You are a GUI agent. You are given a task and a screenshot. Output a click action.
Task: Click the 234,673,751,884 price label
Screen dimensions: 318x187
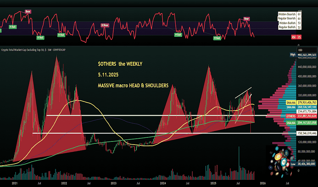(307, 111)
